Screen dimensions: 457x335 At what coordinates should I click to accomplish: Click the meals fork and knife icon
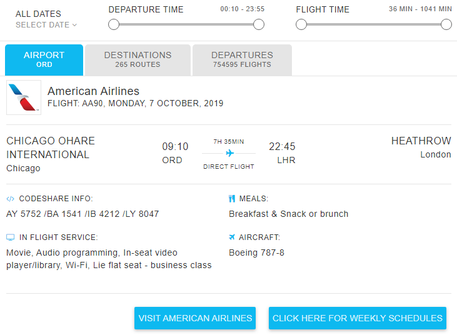point(232,199)
